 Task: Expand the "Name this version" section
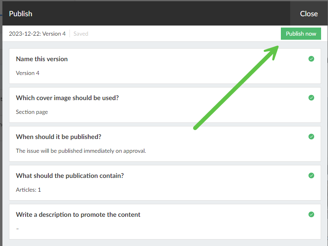point(41,59)
